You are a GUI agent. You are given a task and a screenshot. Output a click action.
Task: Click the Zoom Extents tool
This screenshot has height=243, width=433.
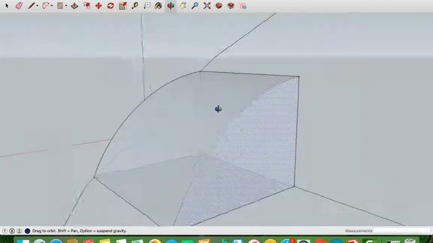pos(207,5)
